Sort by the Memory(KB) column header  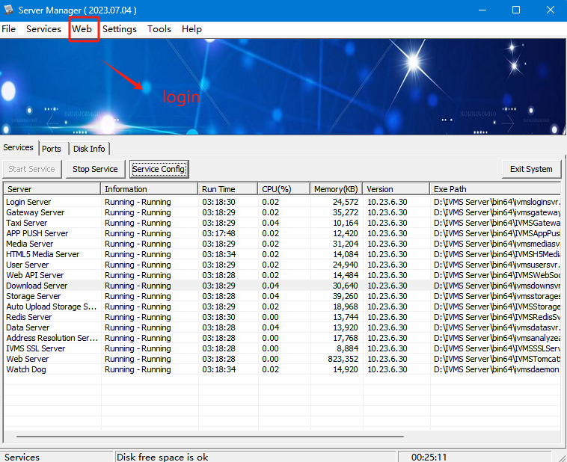[x=337, y=189]
